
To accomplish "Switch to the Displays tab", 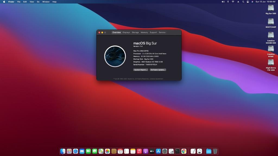I will [126, 32].
